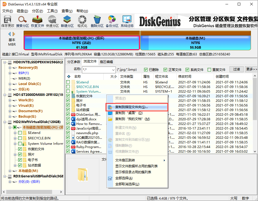Open the 文件(F) menu

[7, 11]
